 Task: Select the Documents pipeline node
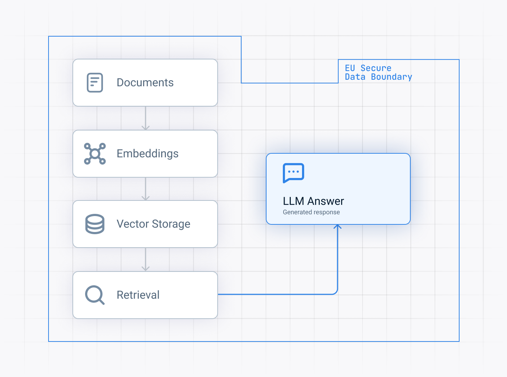[x=145, y=83]
